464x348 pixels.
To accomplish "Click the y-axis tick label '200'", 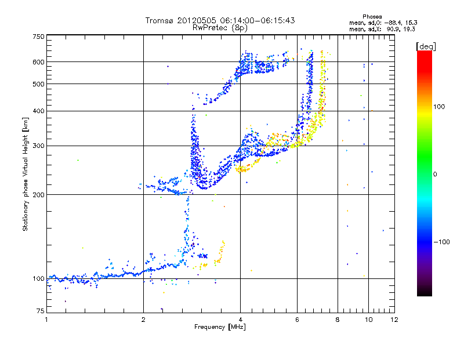I will pos(38,195).
